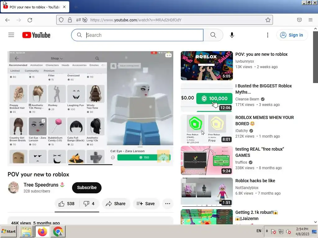Go back with browser back arrow
This screenshot has width=318, height=238.
pos(7,20)
